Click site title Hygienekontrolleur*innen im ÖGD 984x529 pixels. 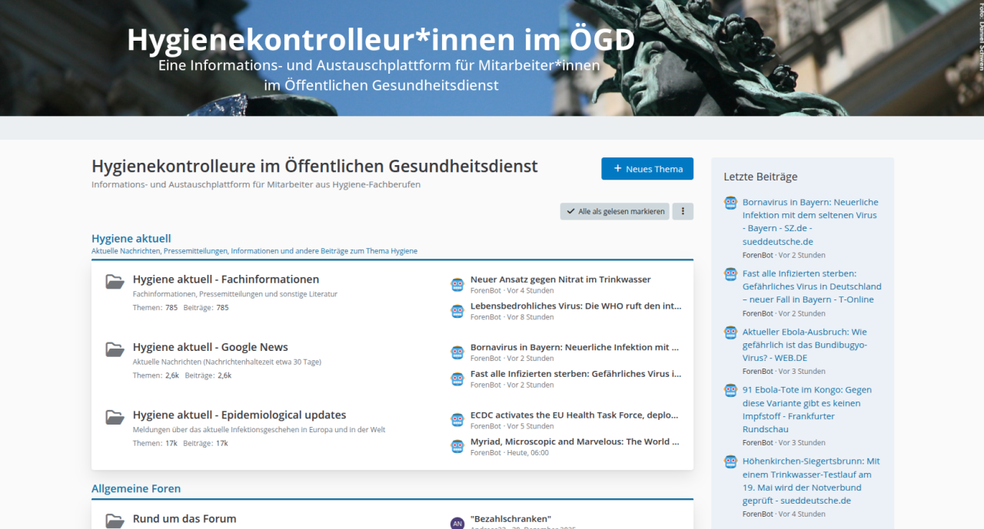point(381,39)
